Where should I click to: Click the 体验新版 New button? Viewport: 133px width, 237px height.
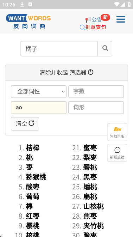click(117, 132)
